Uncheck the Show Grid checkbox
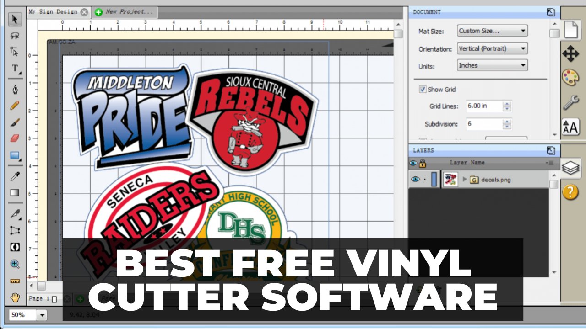 [422, 89]
